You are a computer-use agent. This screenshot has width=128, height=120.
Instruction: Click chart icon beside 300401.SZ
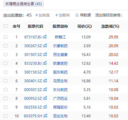(x=45, y=81)
